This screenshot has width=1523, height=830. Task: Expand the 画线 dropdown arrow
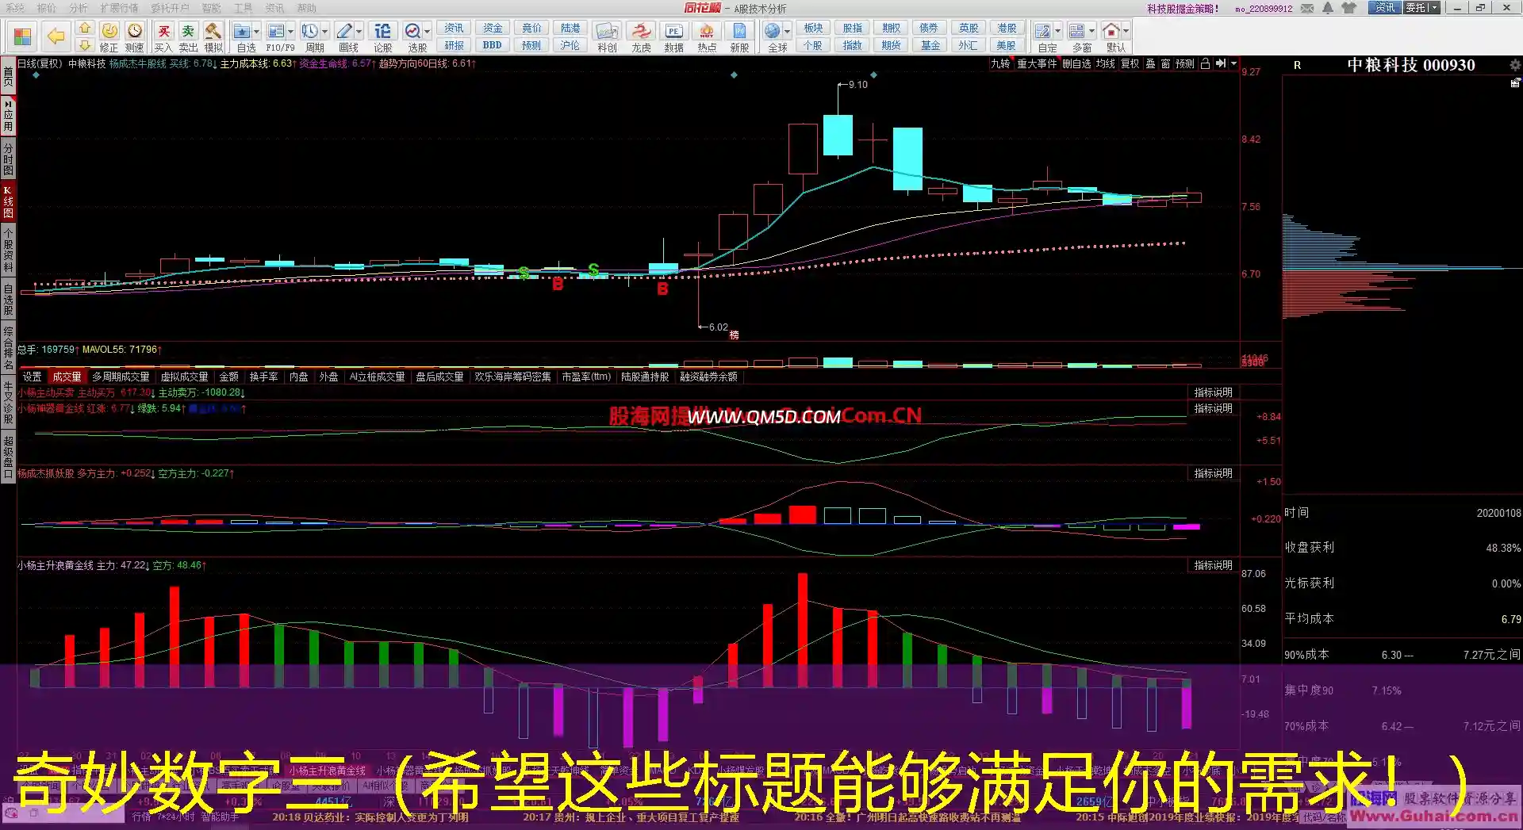(359, 32)
